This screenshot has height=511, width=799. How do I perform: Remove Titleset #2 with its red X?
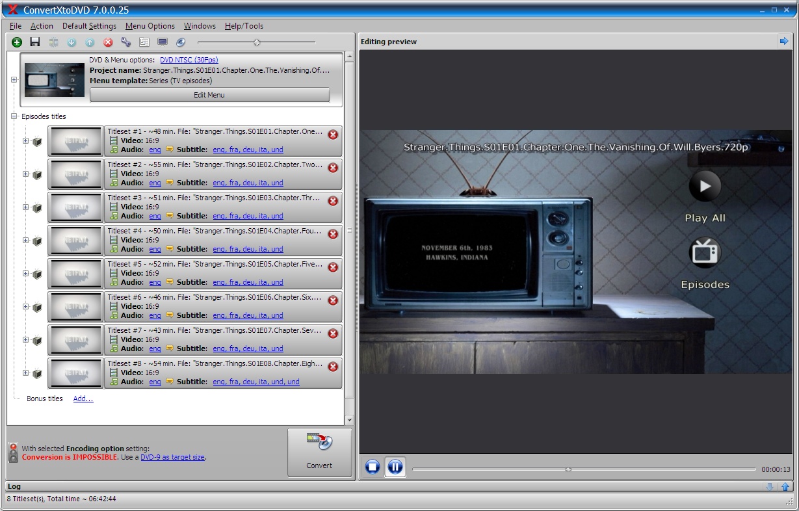(333, 168)
